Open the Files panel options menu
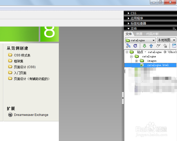 [174, 29]
